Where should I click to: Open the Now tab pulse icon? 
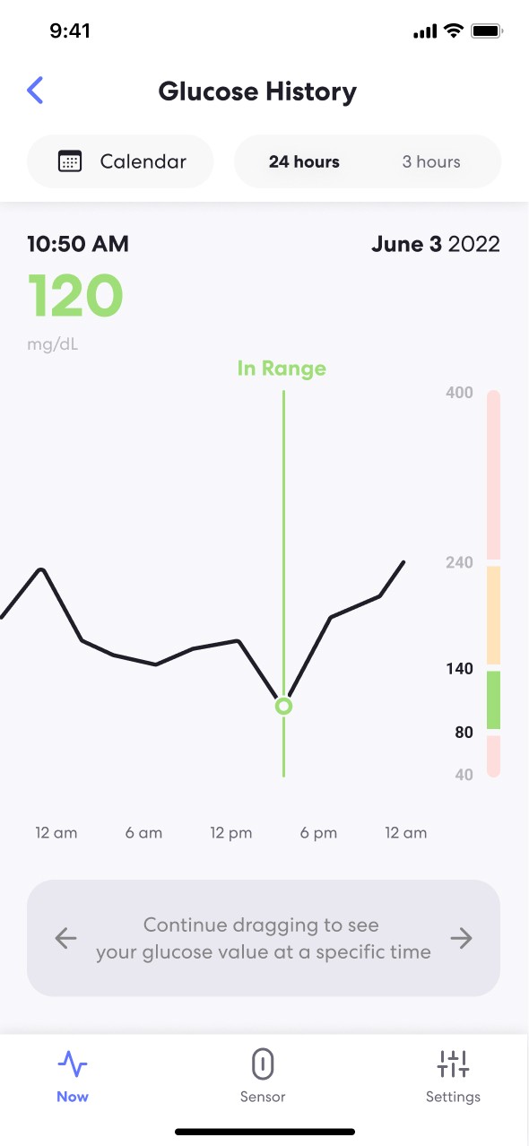73,1064
